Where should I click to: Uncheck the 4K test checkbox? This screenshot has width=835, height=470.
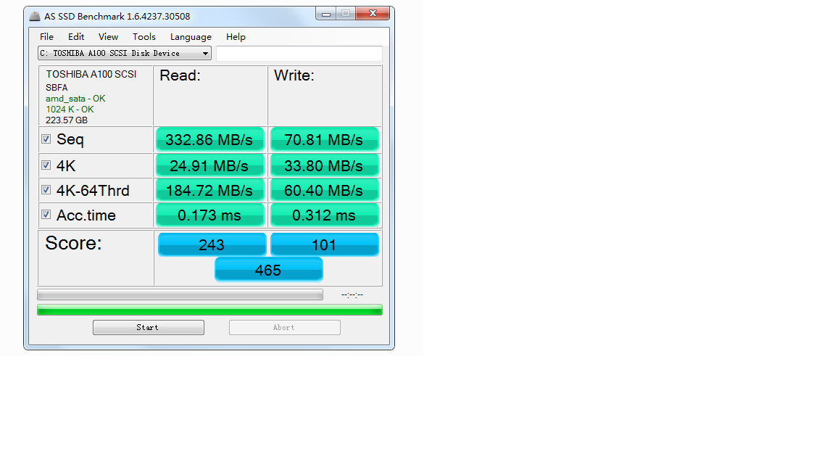point(46,165)
